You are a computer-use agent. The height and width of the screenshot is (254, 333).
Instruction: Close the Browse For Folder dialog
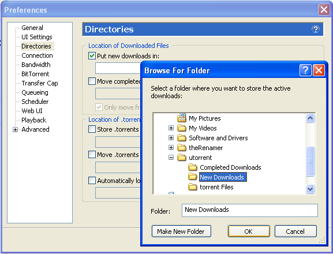(x=319, y=70)
